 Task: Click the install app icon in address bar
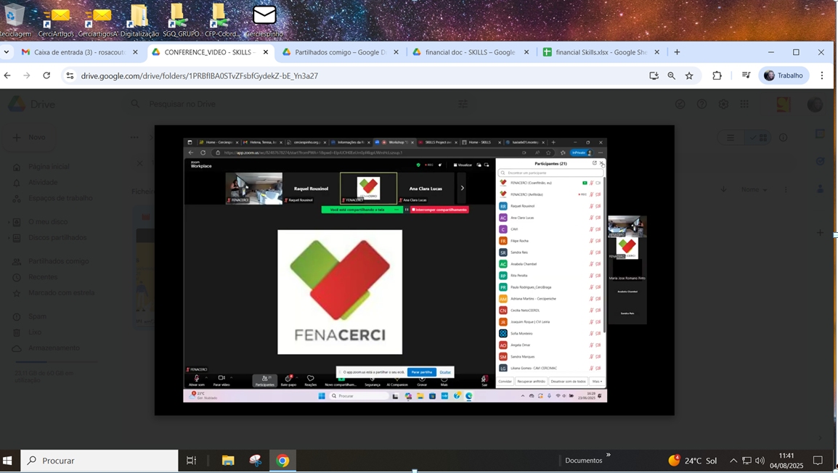click(654, 75)
